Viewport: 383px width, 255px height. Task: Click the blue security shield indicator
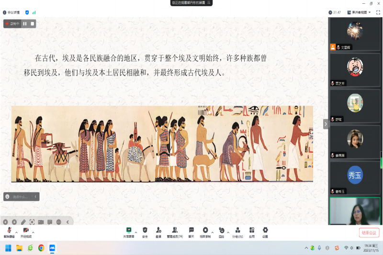[27, 12]
